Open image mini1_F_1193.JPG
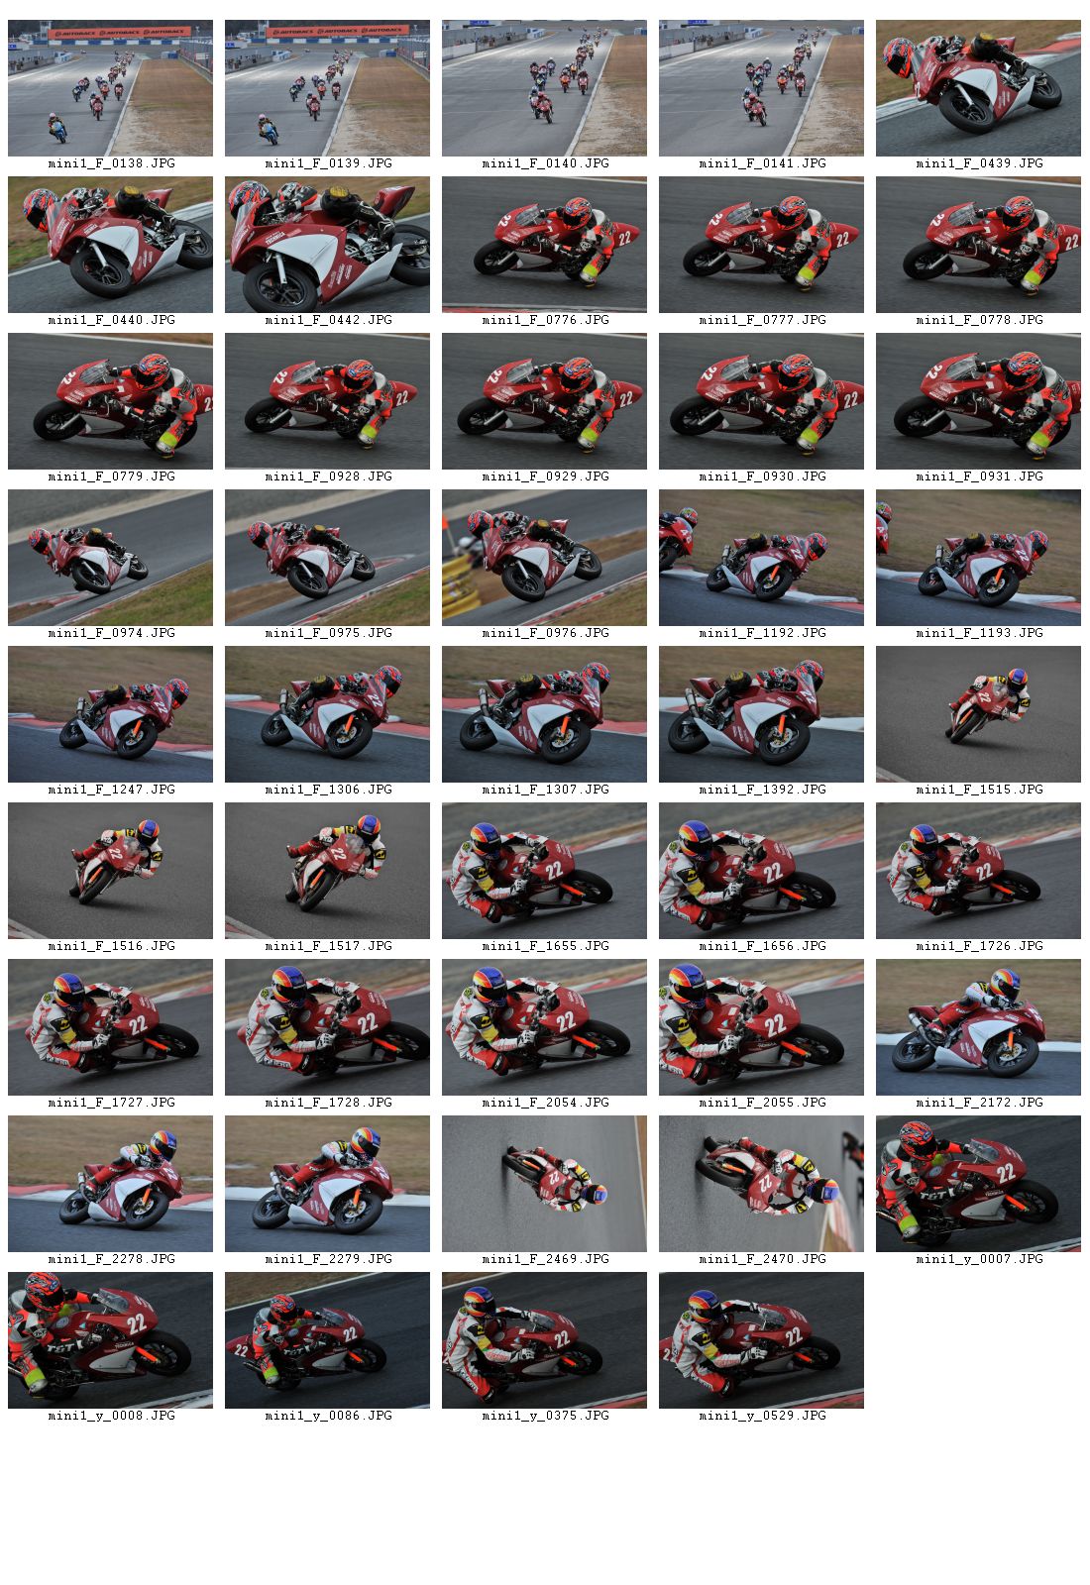Screen dimensions: 1090x1585 tap(978, 558)
